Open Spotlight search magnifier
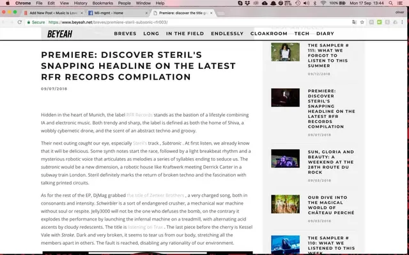The width and height of the screenshot is (409, 255). point(390,3)
